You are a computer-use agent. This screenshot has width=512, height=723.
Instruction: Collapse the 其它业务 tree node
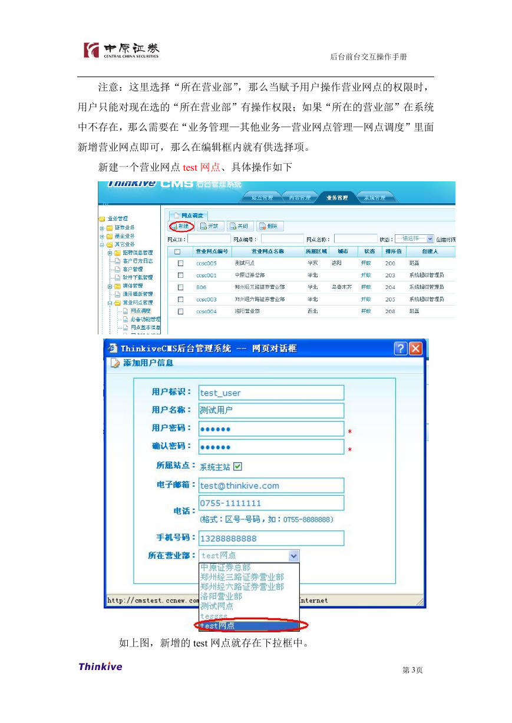tap(102, 244)
